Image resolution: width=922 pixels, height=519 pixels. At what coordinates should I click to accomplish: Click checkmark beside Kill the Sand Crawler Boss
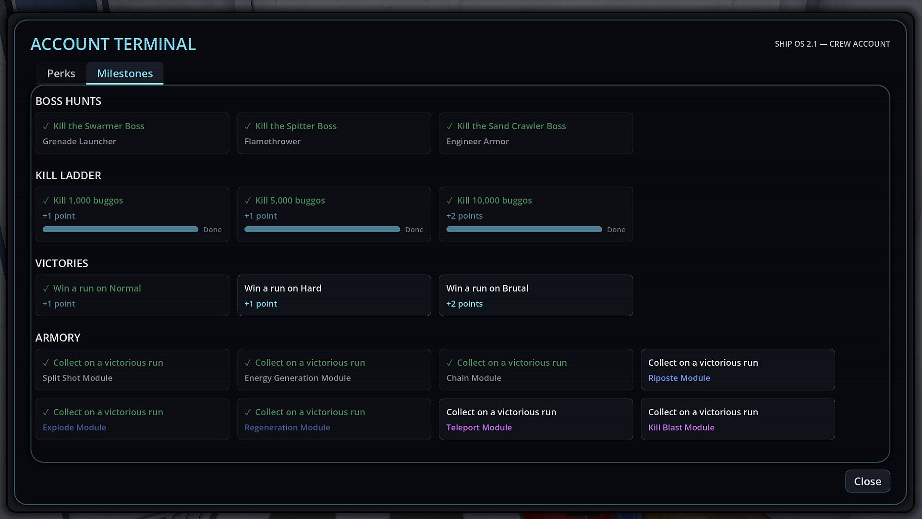point(450,126)
